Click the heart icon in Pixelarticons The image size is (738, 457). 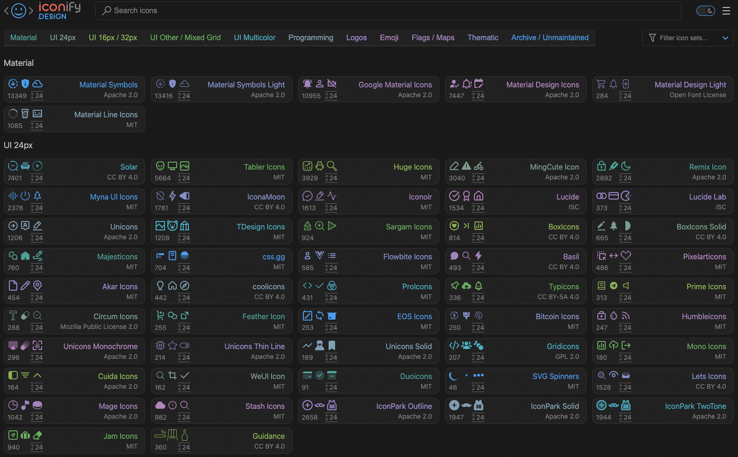pyautogui.click(x=626, y=256)
